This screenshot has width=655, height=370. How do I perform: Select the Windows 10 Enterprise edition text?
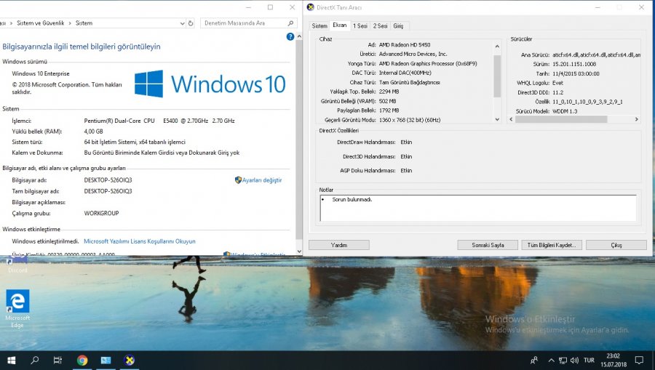(x=41, y=73)
